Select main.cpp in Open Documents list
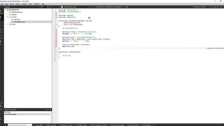The width and height of the screenshot is (224, 126). 7,112
